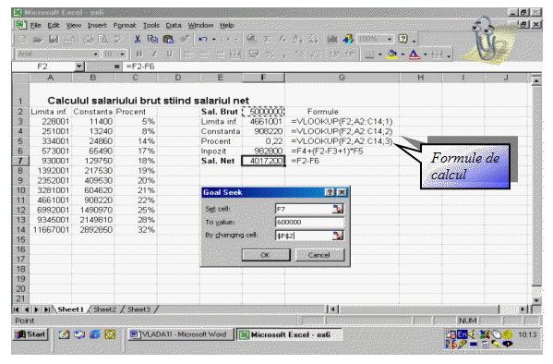553x364 pixels.
Task: Launch the Chart Wizard icon
Action: 332,39
